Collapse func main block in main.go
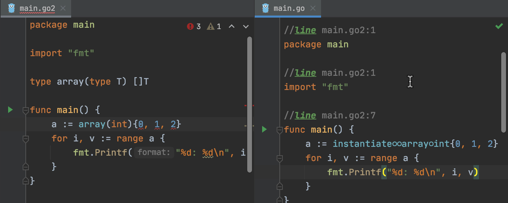Image resolution: width=508 pixels, height=203 pixels. click(279, 130)
